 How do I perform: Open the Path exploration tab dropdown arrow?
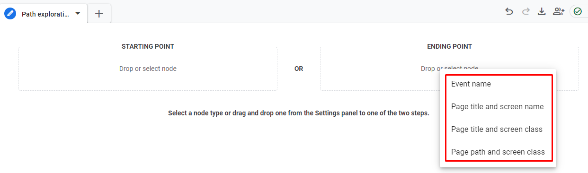78,14
